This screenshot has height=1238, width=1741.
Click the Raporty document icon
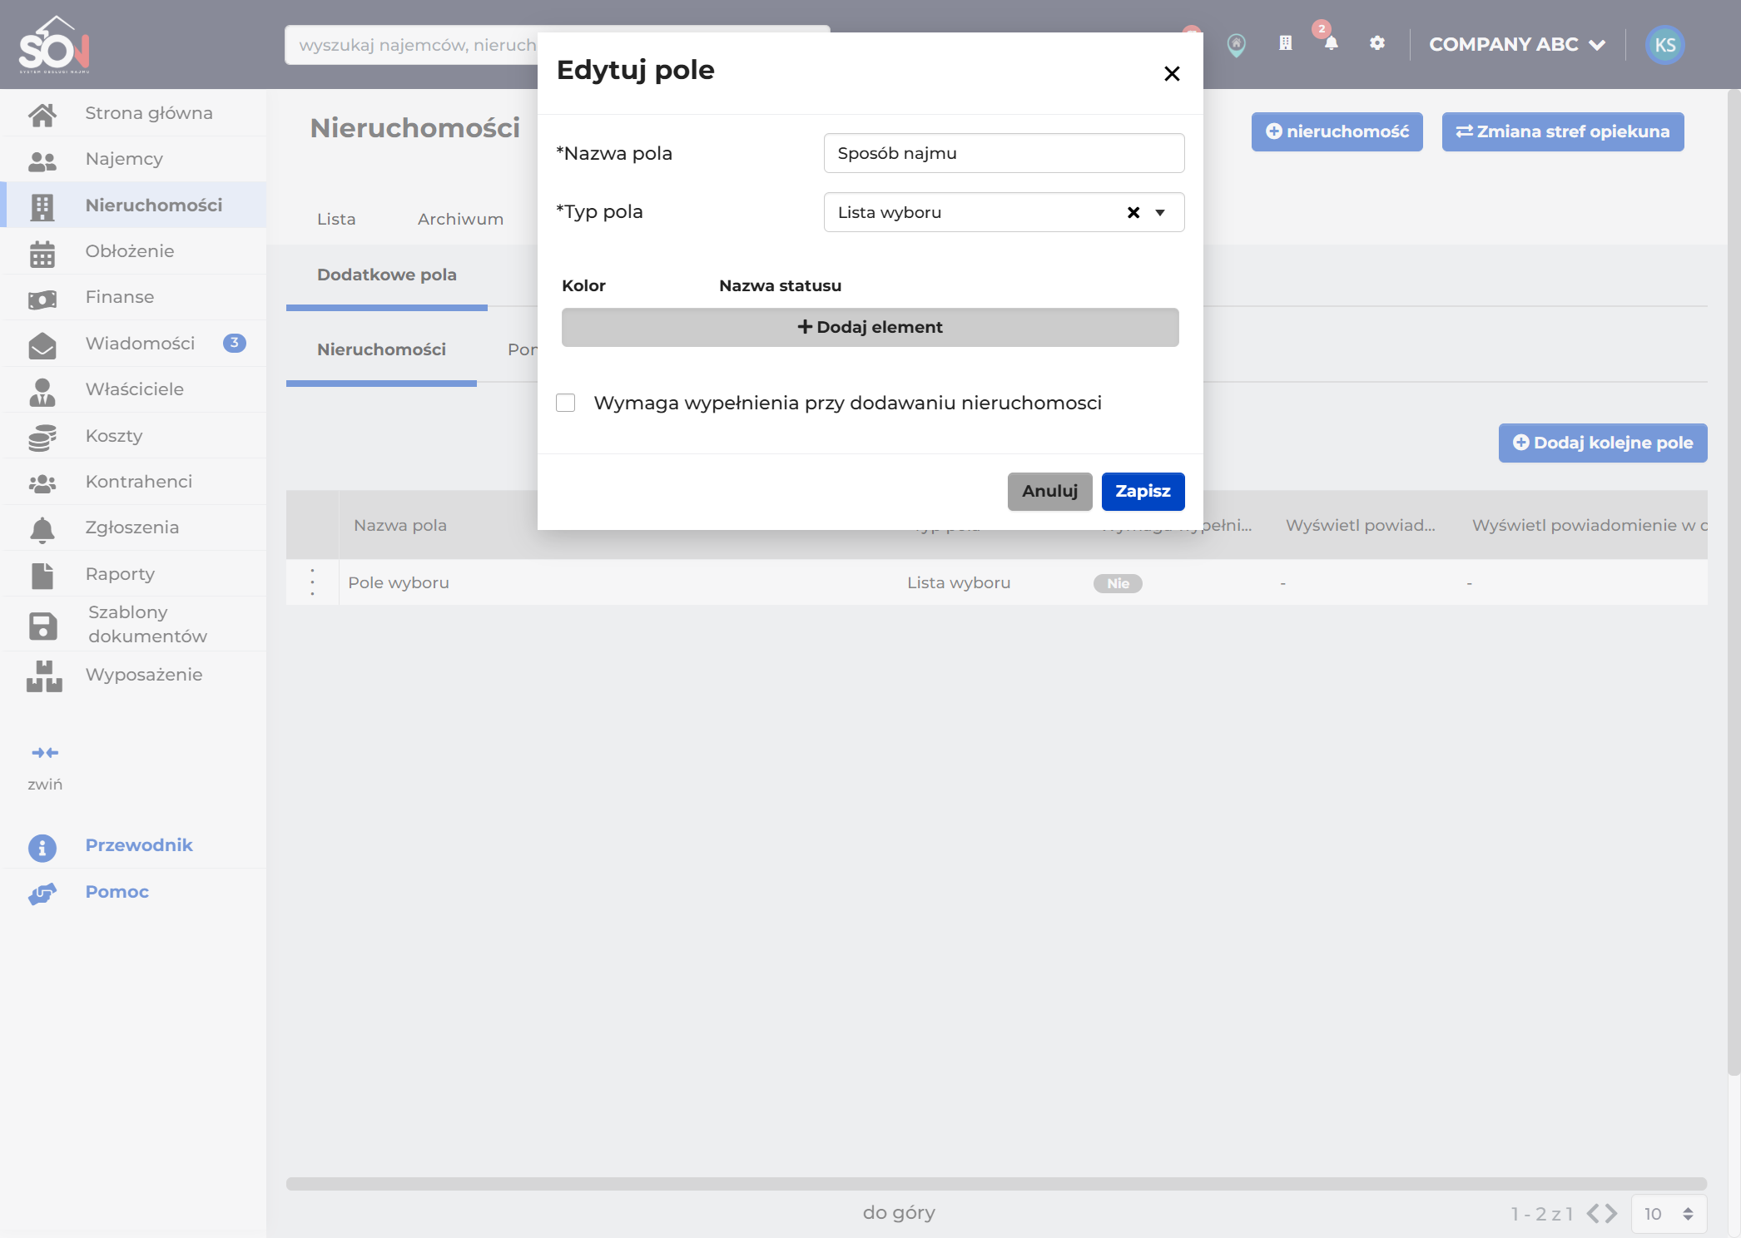click(x=42, y=576)
